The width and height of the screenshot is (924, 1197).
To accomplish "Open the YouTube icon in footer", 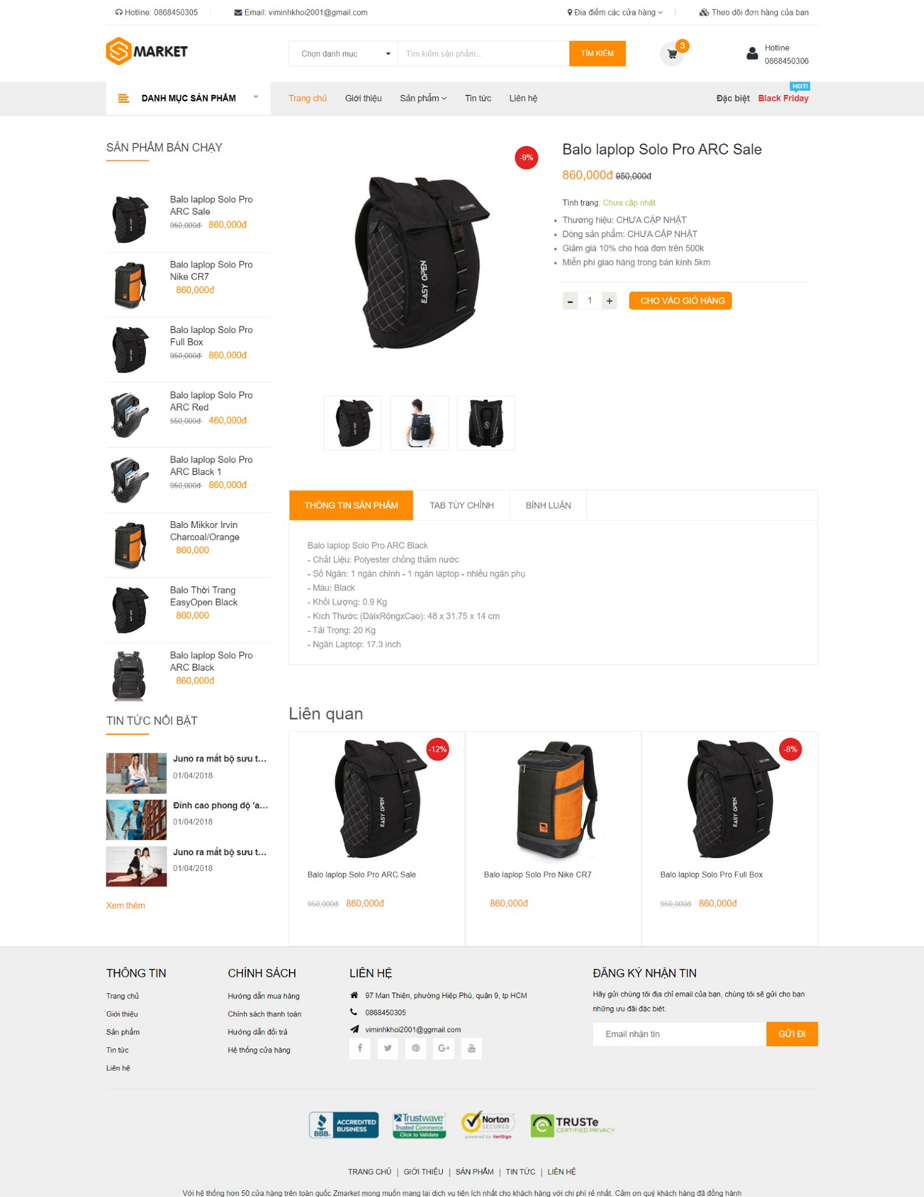I will point(471,1048).
